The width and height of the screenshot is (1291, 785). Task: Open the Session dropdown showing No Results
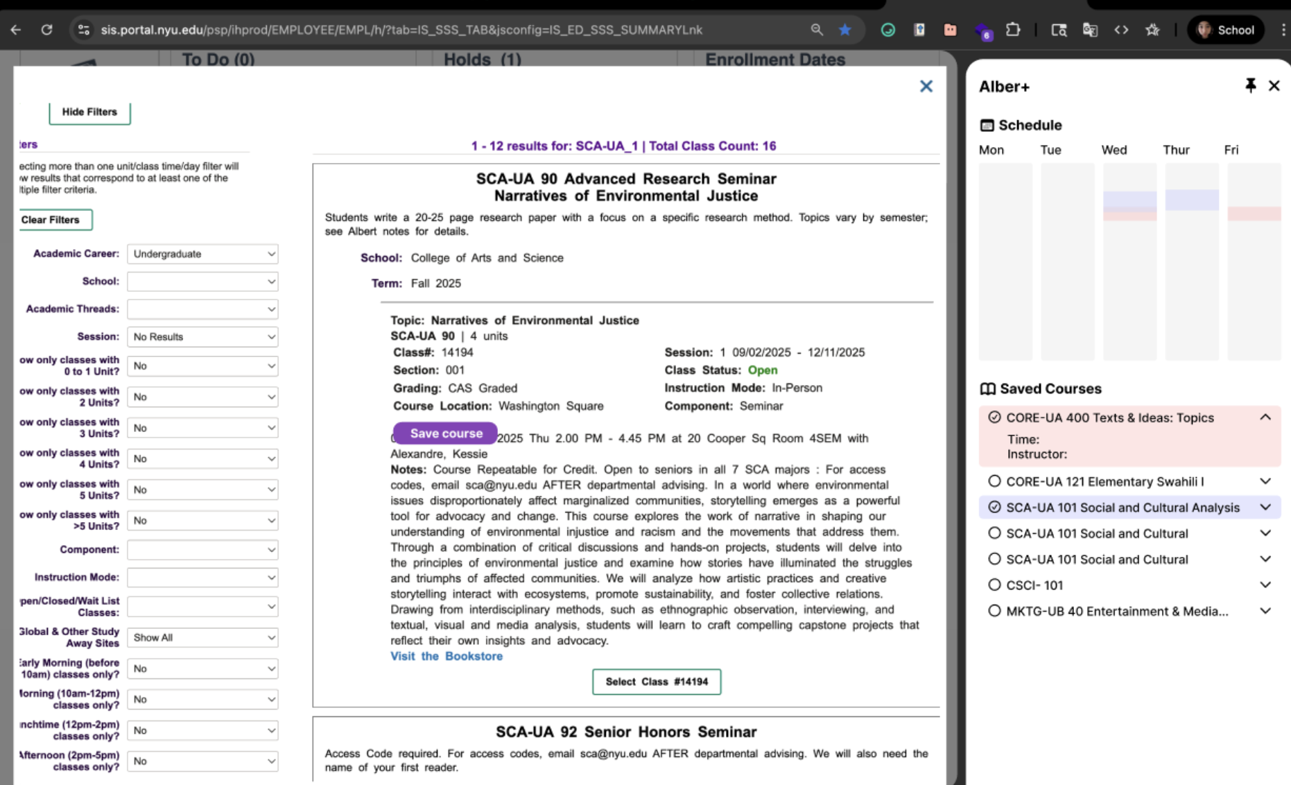point(202,337)
